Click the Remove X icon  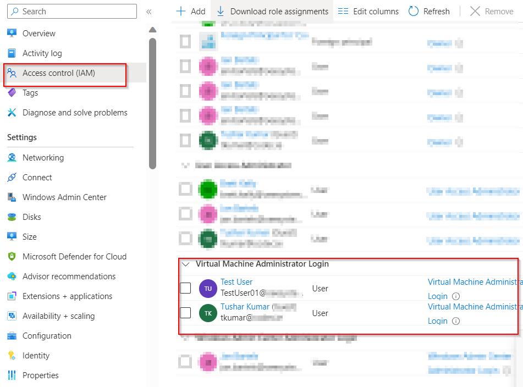click(475, 12)
